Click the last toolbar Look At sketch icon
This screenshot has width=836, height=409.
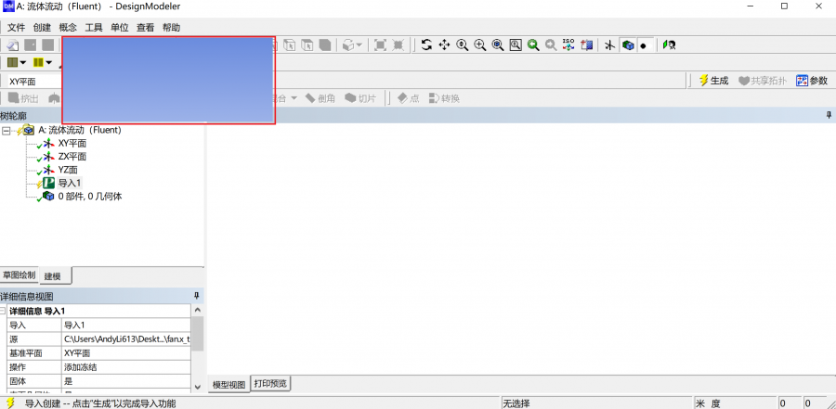(669, 45)
